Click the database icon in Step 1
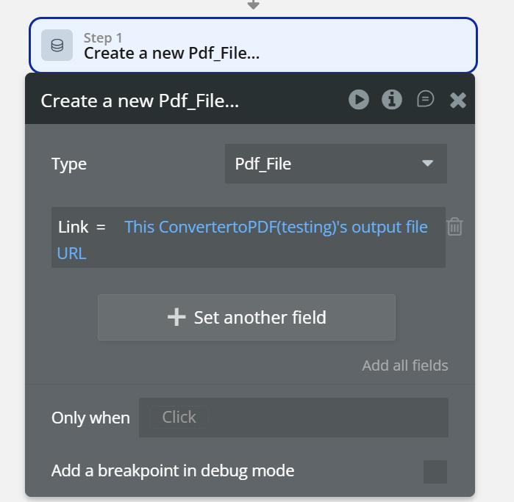This screenshot has width=514, height=502. pos(57,46)
